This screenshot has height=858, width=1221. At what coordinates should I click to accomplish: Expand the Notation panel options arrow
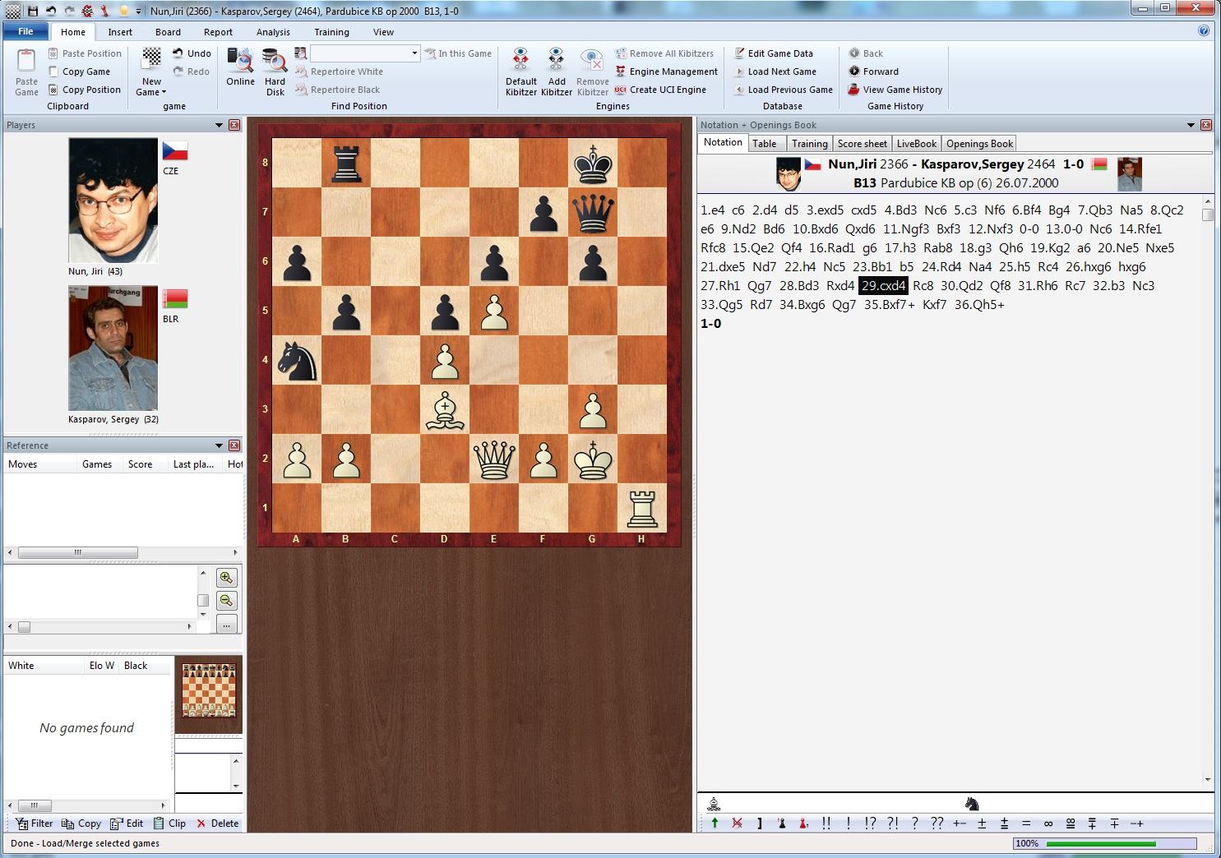point(1191,125)
